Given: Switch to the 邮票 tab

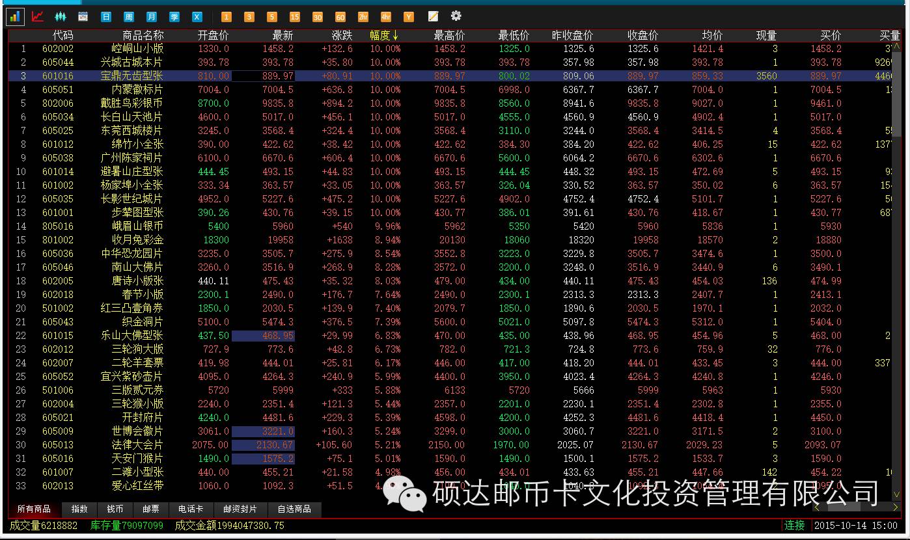Looking at the screenshot, I should click(151, 509).
